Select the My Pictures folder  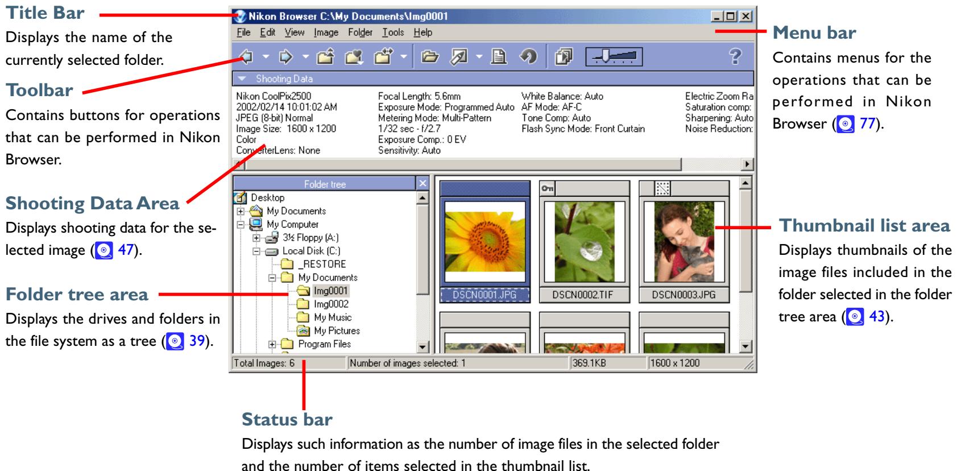(337, 330)
